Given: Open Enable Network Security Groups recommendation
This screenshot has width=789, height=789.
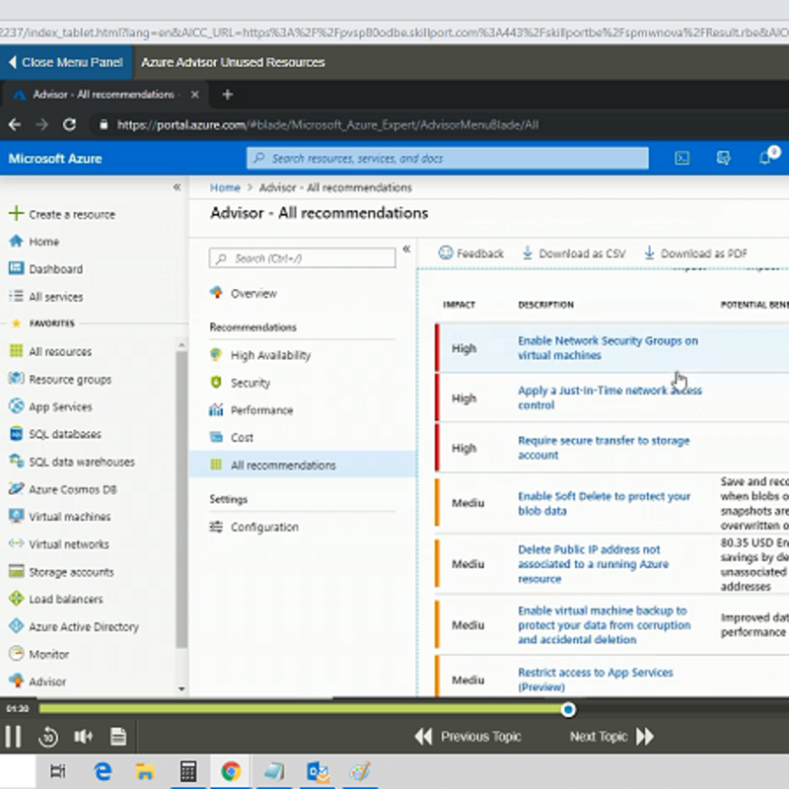Looking at the screenshot, I should [608, 348].
